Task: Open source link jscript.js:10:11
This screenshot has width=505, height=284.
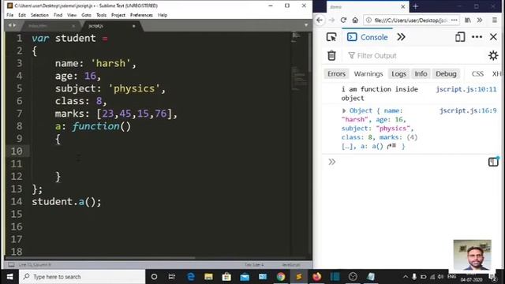Action: tap(466, 89)
